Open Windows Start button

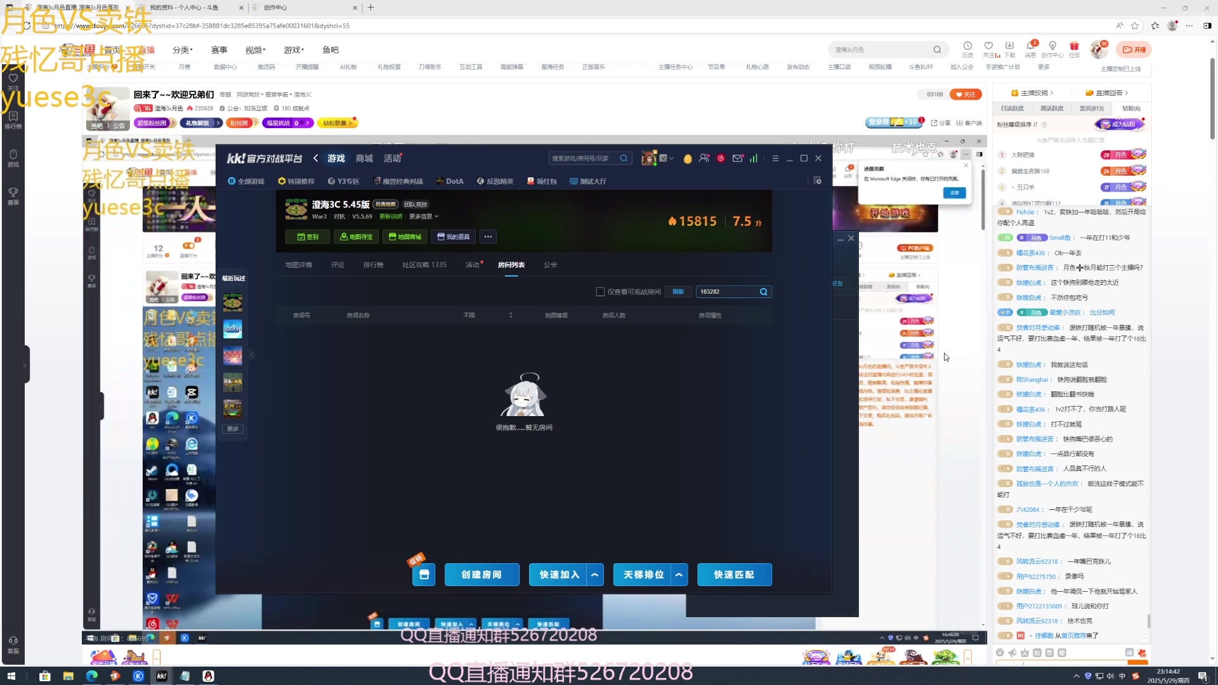(11, 676)
